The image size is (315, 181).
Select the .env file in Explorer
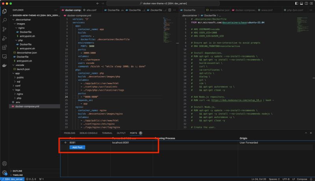18,102
